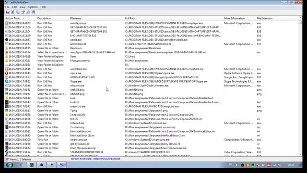Open the Options menu

click(x=33, y=7)
